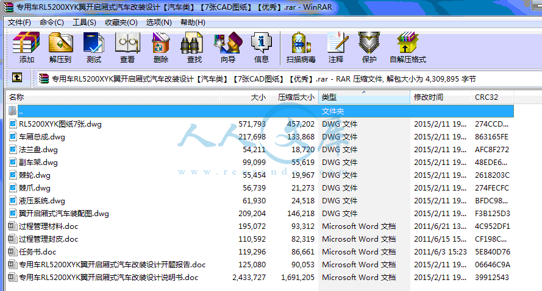Click the DWG icon for 棘轮.dwg
Viewport: 542px width, 291px height.
tap(13, 175)
